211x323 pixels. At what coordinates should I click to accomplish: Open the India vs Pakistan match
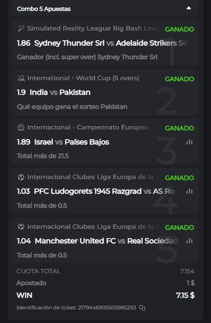coord(60,92)
